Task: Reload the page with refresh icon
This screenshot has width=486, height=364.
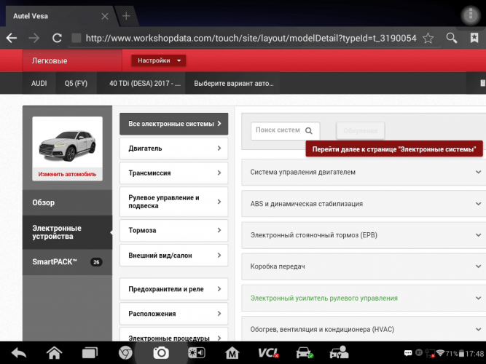Action: click(57, 38)
